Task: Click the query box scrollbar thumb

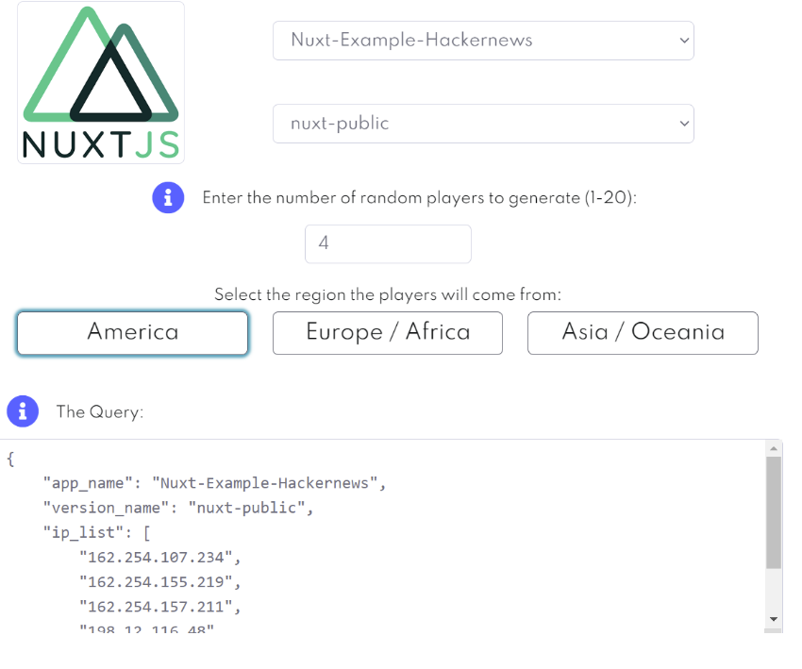Action: pyautogui.click(x=774, y=512)
